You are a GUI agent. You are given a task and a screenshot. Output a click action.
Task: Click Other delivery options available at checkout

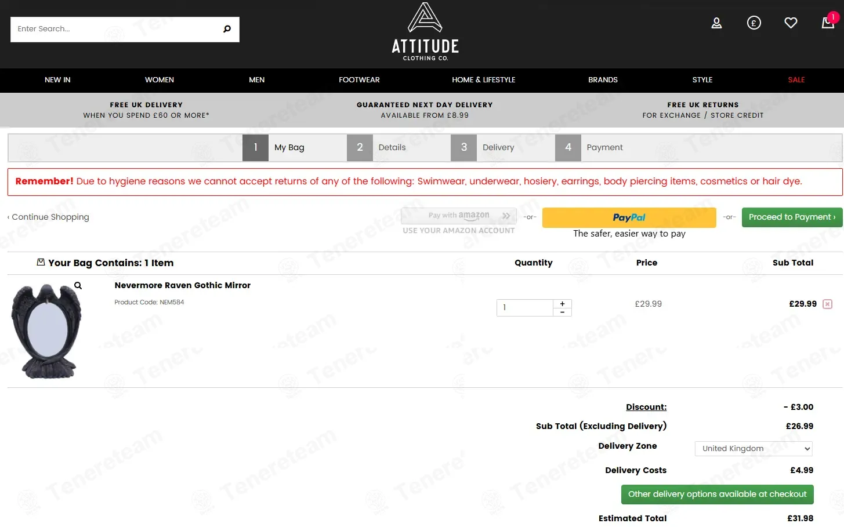(x=718, y=495)
